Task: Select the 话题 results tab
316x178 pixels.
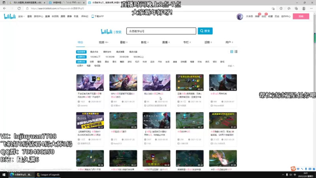Action: [208, 42]
